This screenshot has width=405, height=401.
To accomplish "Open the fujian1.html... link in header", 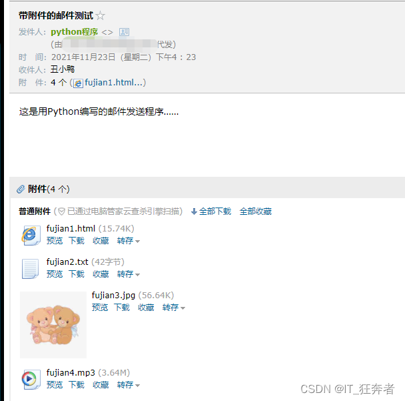I will [113, 83].
